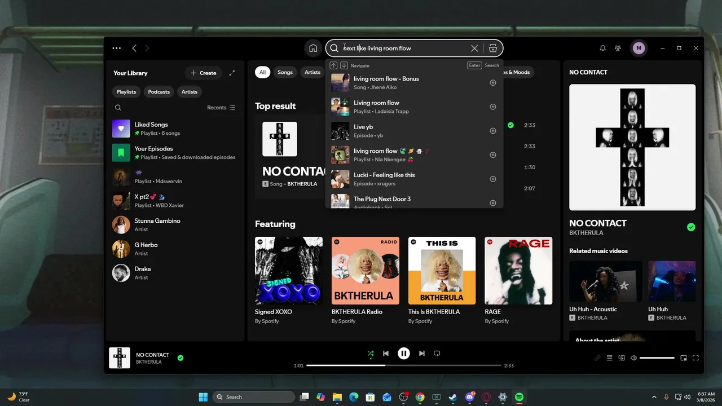722x406 pixels.
Task: Toggle the repeat button
Action: point(437,354)
